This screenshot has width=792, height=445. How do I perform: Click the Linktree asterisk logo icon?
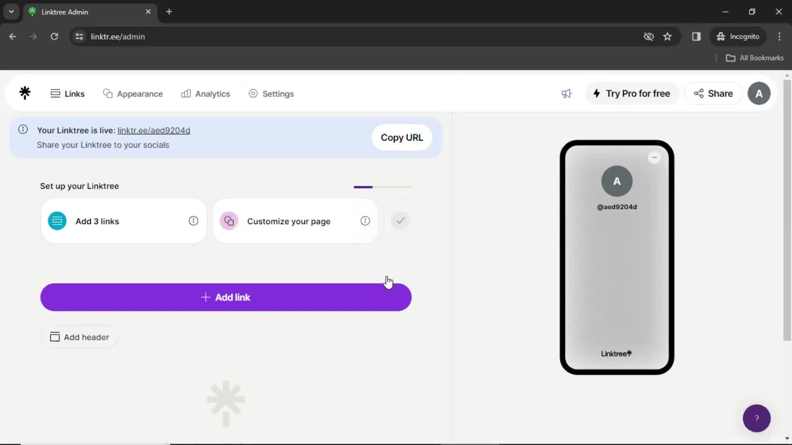(x=25, y=93)
